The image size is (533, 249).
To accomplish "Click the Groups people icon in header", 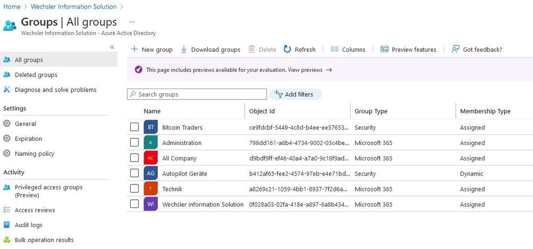I will [x=10, y=26].
